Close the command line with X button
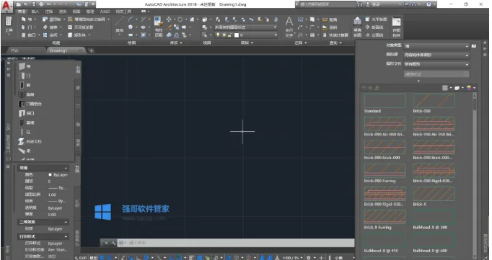 (x=106, y=243)
